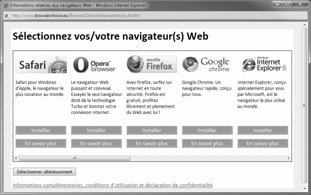Maximize the Internet Explorer window
The height and width of the screenshot is (195, 311).
coord(287,4)
